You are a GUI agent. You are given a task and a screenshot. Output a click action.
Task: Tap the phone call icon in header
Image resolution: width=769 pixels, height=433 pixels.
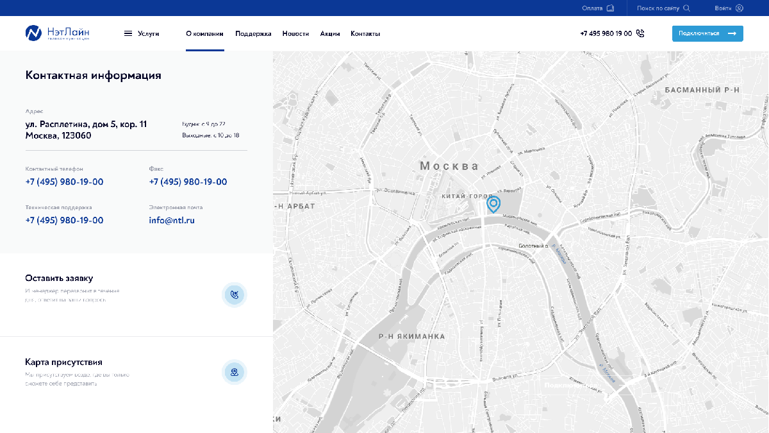pos(640,33)
